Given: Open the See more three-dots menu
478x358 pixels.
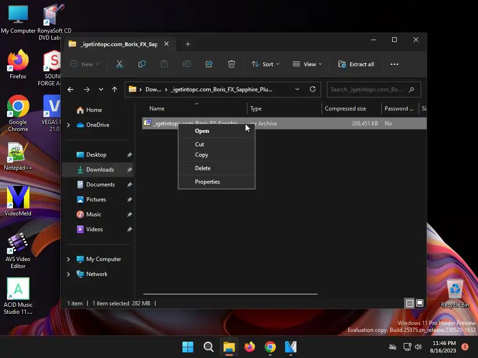Looking at the screenshot, I should [394, 64].
